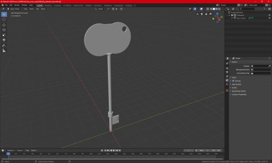Hide the Collection in outliner
The image size is (272, 163).
click(x=269, y=15)
